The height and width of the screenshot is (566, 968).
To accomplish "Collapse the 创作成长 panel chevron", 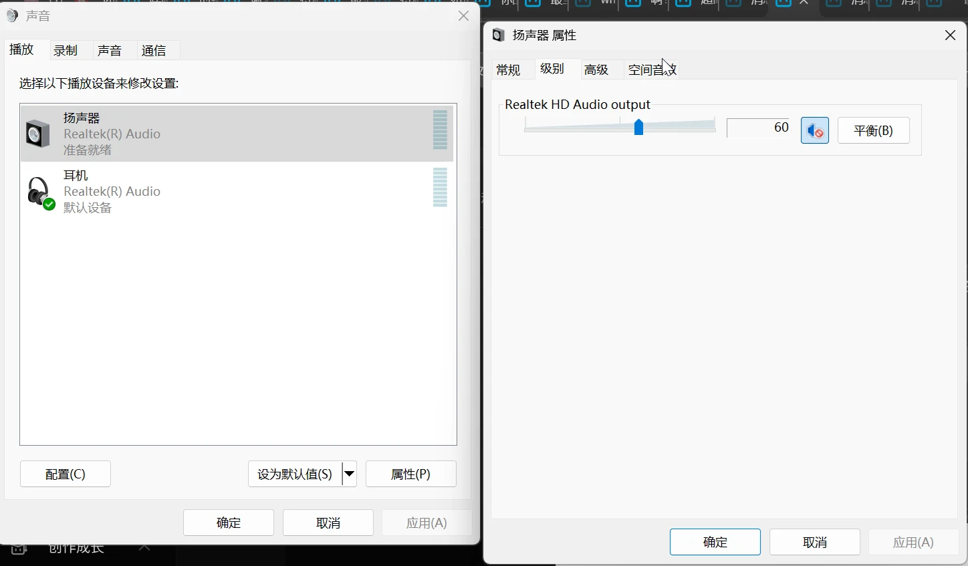I will coord(144,547).
